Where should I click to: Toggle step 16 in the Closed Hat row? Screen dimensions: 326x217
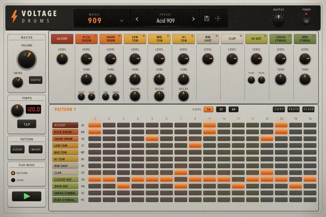(310, 179)
